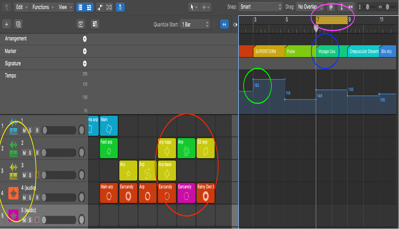The width and height of the screenshot is (399, 229).
Task: Select the SUPERSTORM marker in timeline
Action: click(x=268, y=51)
